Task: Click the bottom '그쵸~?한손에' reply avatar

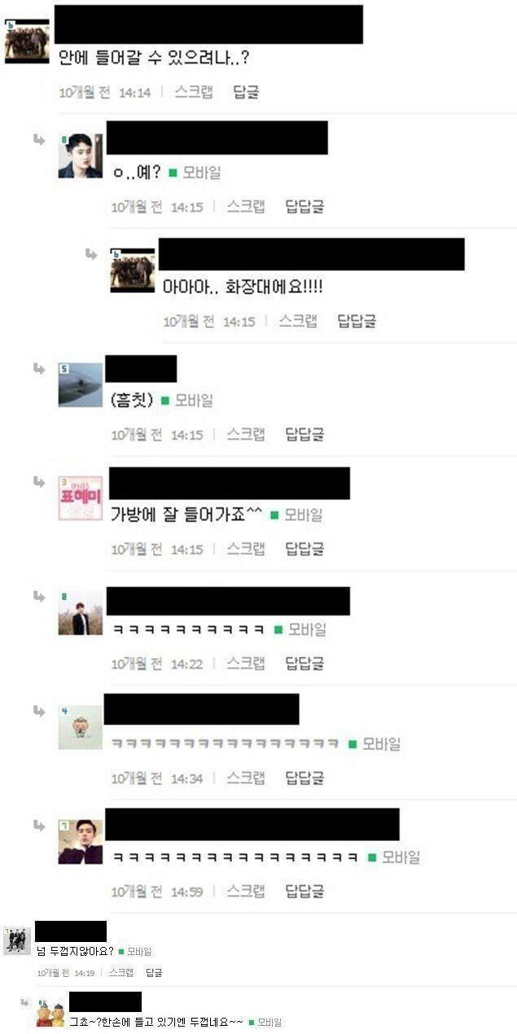Action: coord(50,1012)
